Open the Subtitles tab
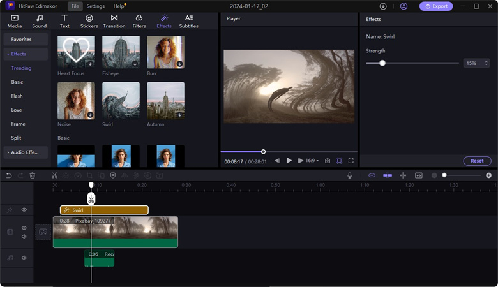The image size is (498, 287). (x=188, y=21)
